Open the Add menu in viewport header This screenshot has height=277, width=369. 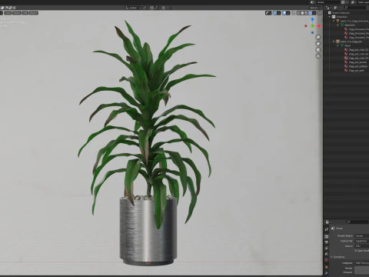click(25, 13)
